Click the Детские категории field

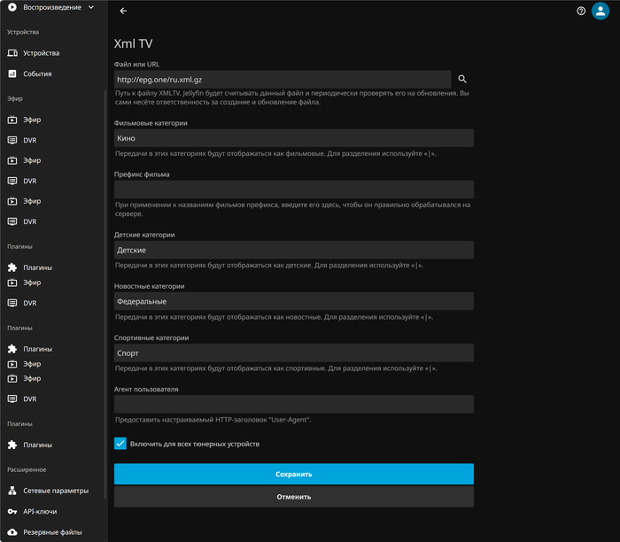click(293, 251)
